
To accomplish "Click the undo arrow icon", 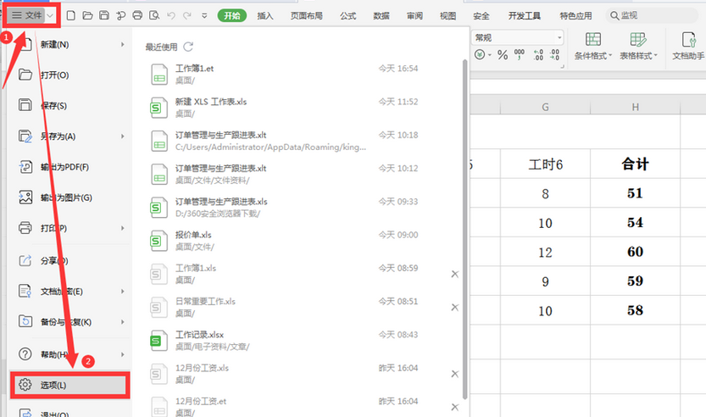I will tap(170, 15).
